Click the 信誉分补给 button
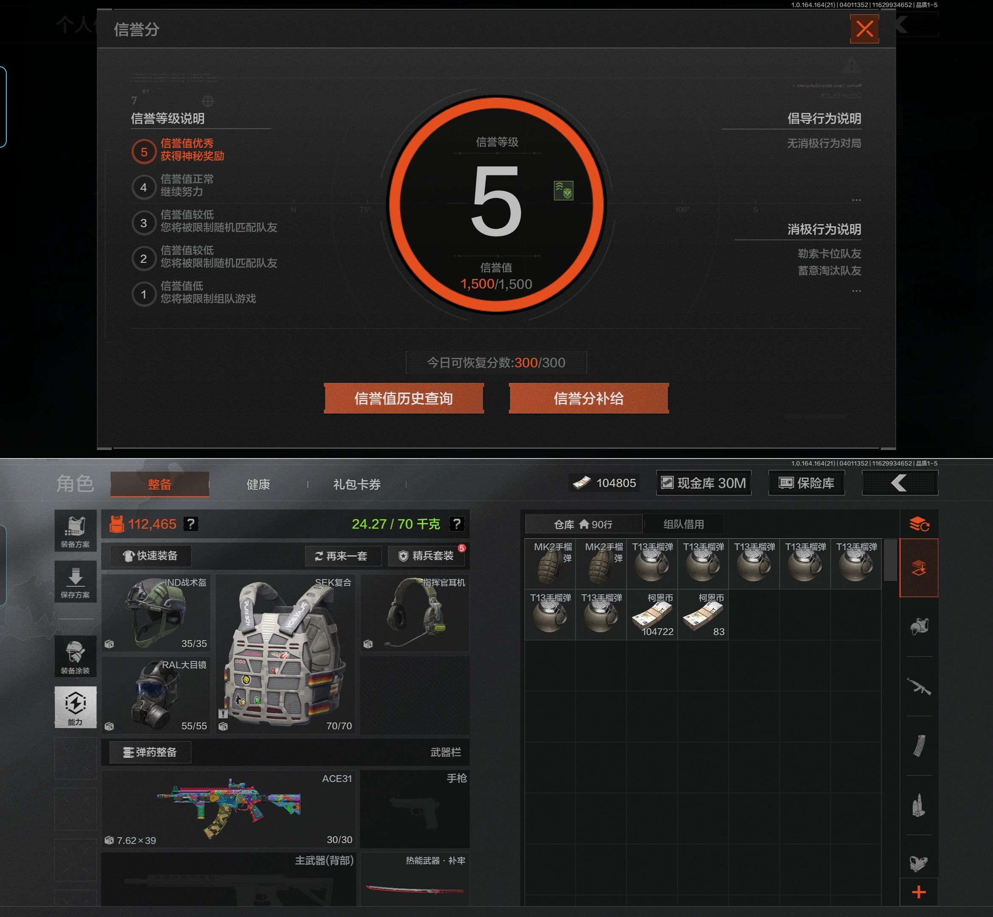The image size is (993, 917). (x=588, y=399)
